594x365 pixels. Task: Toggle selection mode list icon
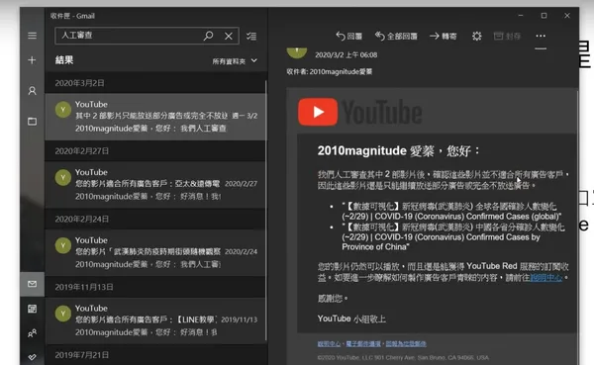(x=251, y=36)
